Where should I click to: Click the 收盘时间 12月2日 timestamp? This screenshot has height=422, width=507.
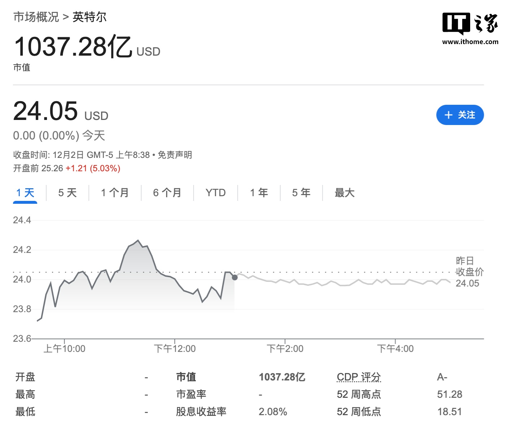(82, 155)
